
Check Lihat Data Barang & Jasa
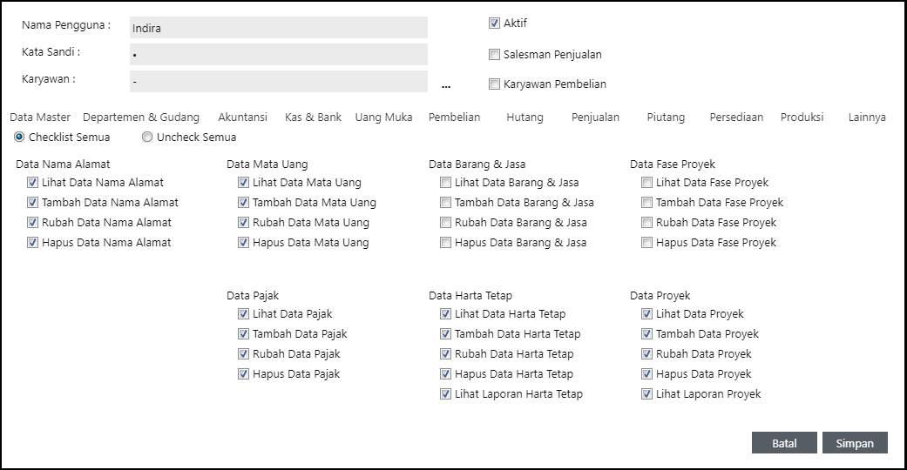(x=445, y=183)
